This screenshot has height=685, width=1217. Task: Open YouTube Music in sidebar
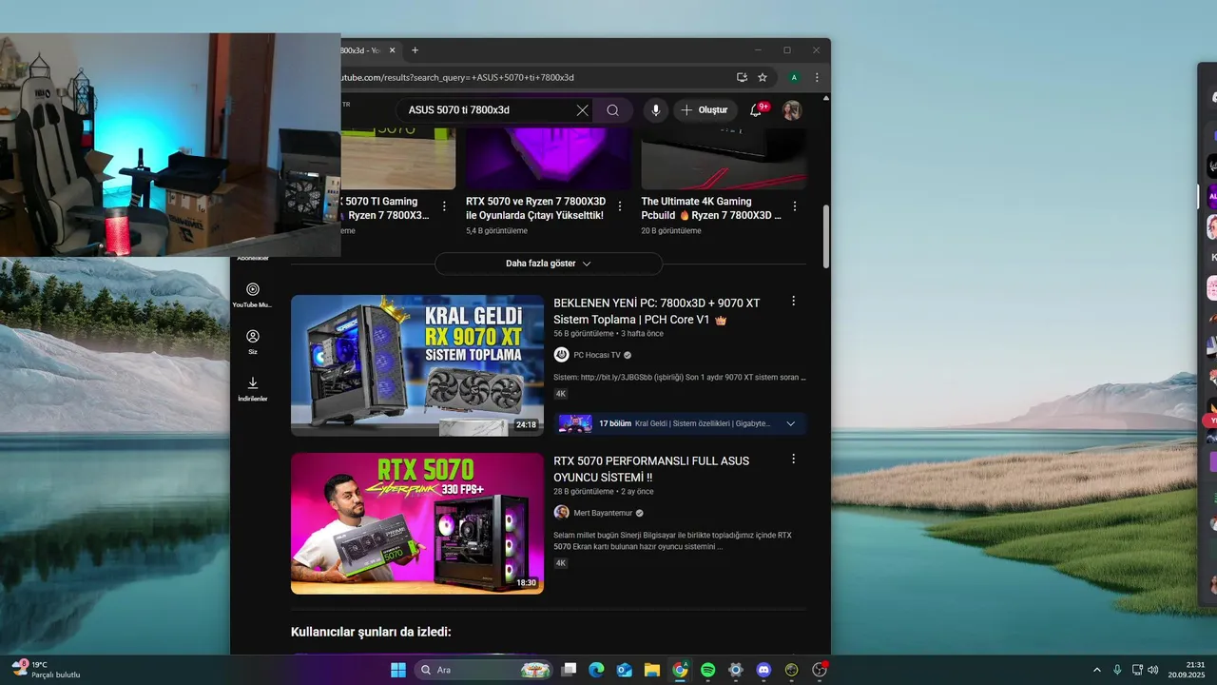252,295
